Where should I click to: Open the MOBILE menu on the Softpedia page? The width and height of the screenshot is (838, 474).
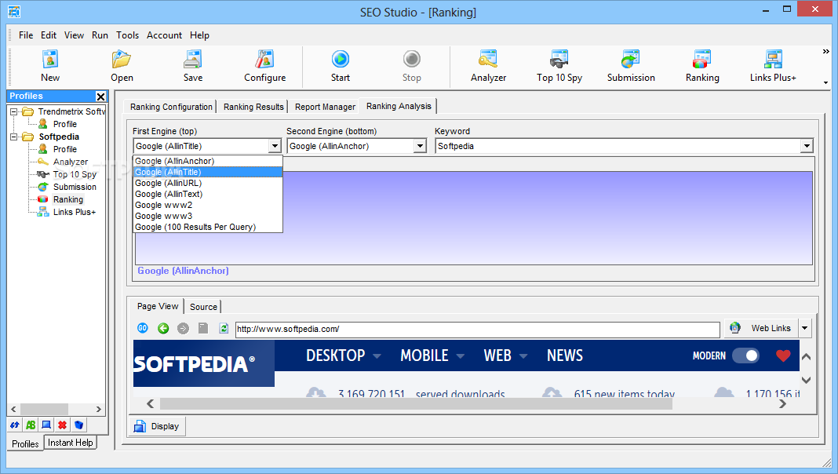pyautogui.click(x=432, y=355)
